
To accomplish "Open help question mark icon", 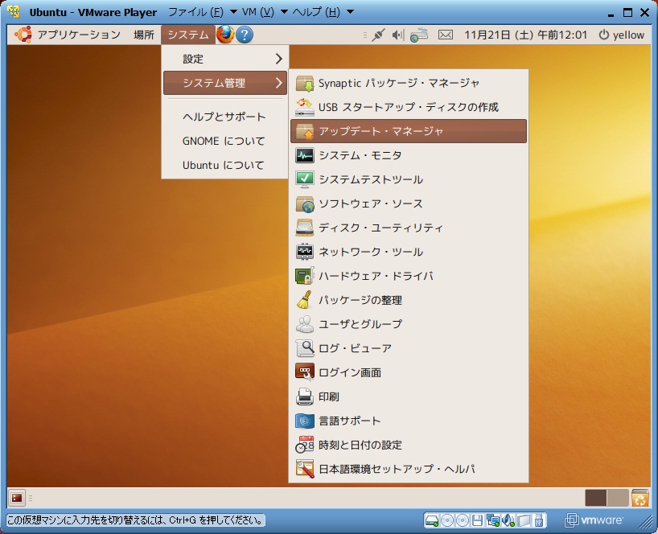I will (245, 35).
